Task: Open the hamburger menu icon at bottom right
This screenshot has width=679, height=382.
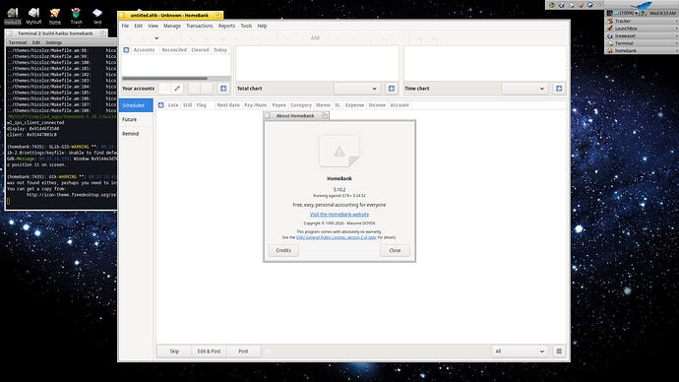Action: (x=559, y=350)
